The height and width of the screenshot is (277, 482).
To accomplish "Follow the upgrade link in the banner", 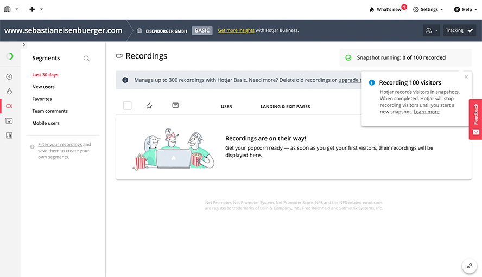I will point(350,80).
